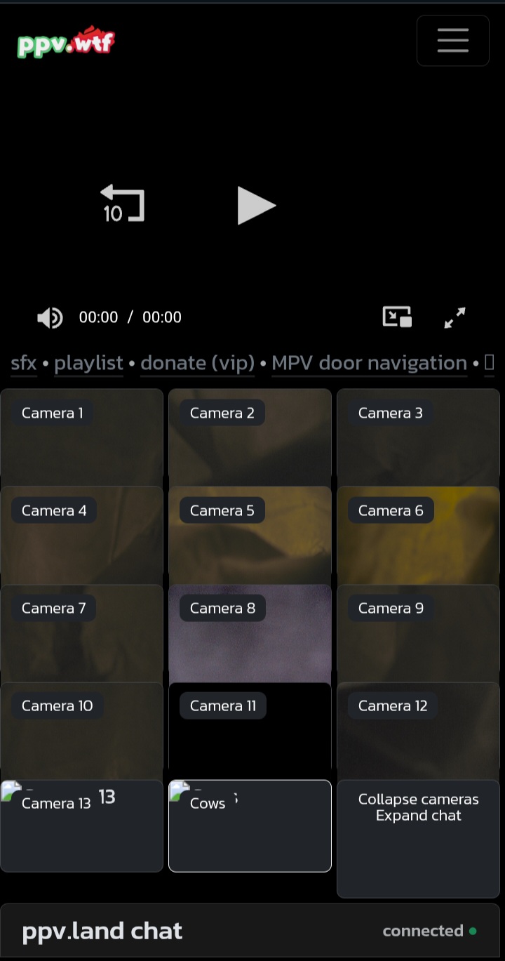Choose Camera 12 feed
The height and width of the screenshot is (961, 505).
click(x=418, y=730)
